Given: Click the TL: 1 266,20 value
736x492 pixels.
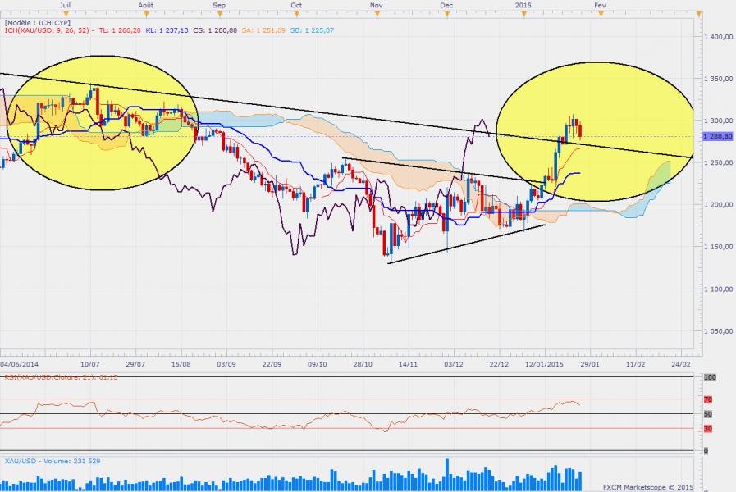Looking at the screenshot, I should [x=120, y=30].
